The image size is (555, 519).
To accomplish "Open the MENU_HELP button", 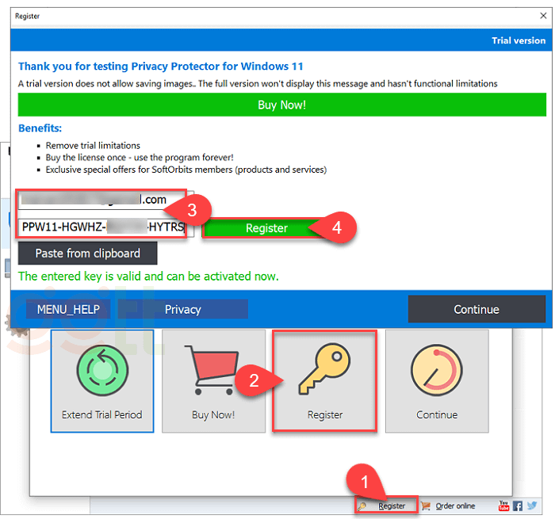I will (68, 309).
